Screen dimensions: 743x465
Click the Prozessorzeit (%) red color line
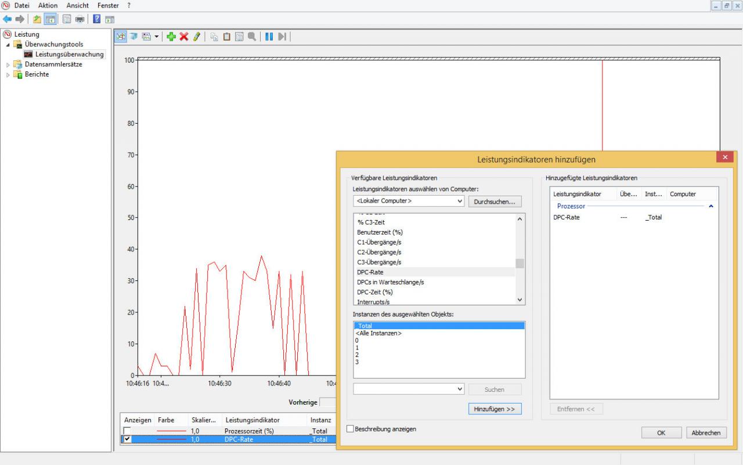click(171, 431)
